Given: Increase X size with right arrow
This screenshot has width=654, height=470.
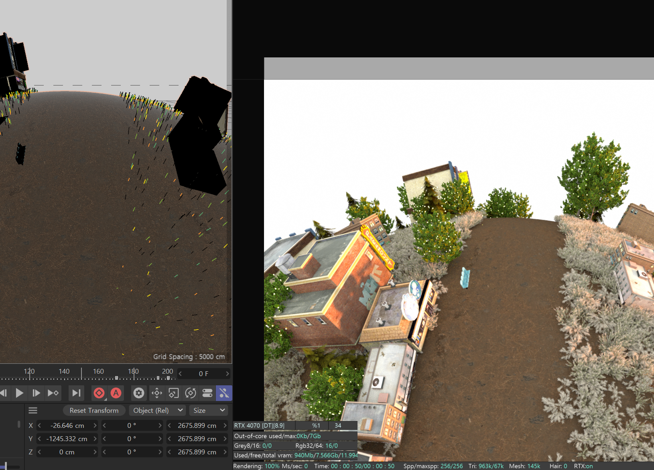Looking at the screenshot, I should pyautogui.click(x=225, y=425).
